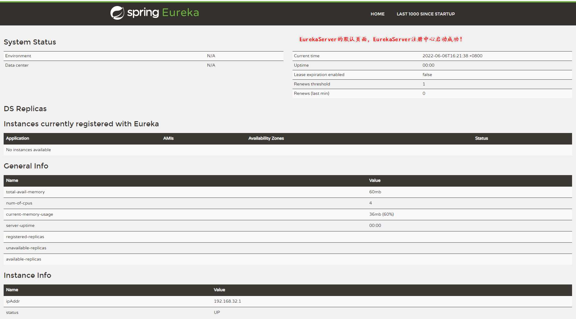Click the Spring leaf logo icon
The width and height of the screenshot is (576, 319).
point(117,13)
